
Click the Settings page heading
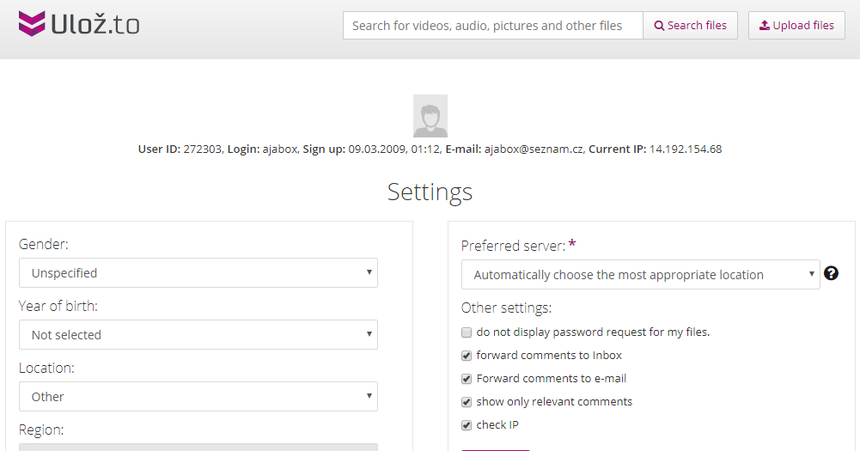(x=430, y=191)
